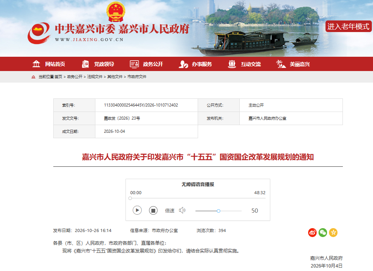Click the 美丽嘉兴 palm tree icon
The image size is (373, 271).
click(x=281, y=64)
